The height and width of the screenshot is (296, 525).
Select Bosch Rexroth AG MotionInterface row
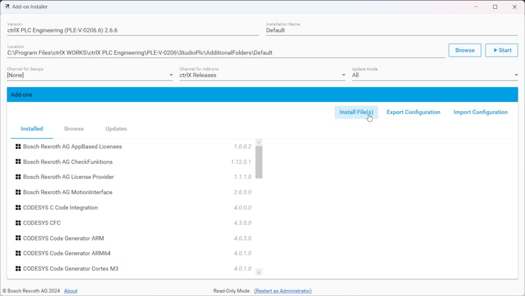(x=133, y=192)
